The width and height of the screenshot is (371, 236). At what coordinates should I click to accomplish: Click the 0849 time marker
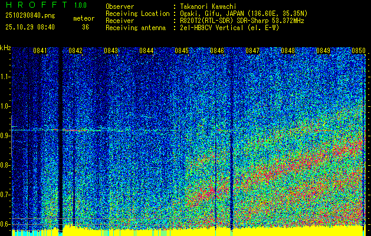[x=323, y=51]
